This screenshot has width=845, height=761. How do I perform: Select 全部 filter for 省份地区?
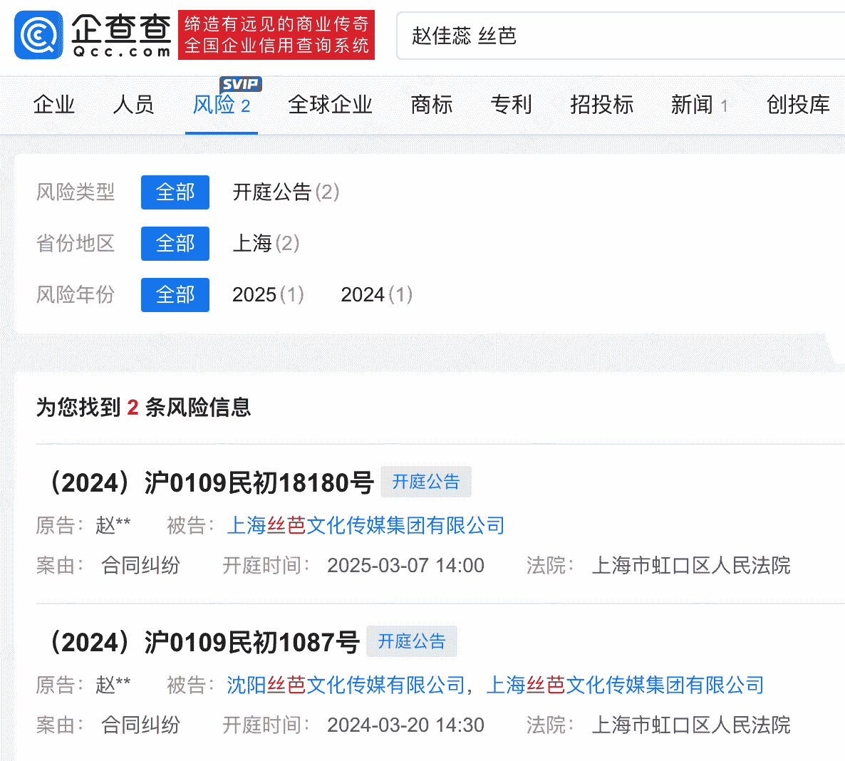(x=175, y=244)
